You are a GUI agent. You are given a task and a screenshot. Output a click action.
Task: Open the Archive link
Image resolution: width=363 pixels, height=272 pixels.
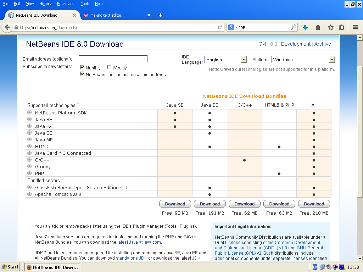point(323,44)
